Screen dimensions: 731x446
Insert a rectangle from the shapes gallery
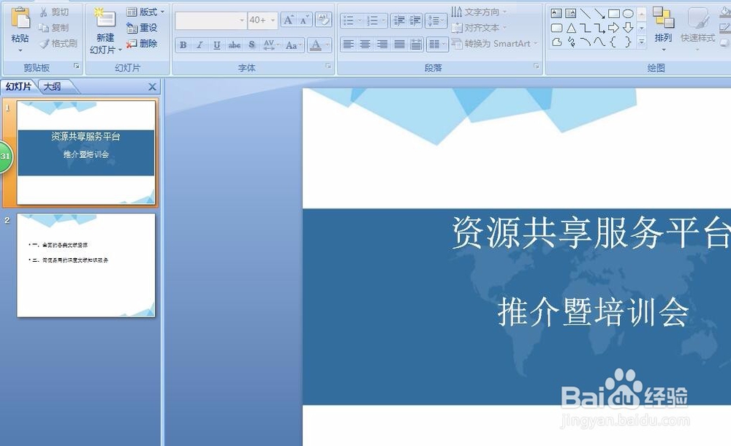point(614,15)
